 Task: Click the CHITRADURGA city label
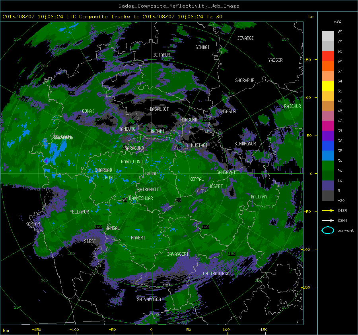216,274
